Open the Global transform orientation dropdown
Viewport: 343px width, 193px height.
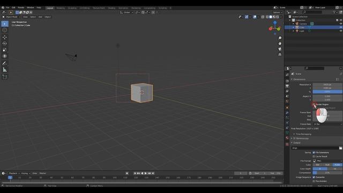(126, 12)
